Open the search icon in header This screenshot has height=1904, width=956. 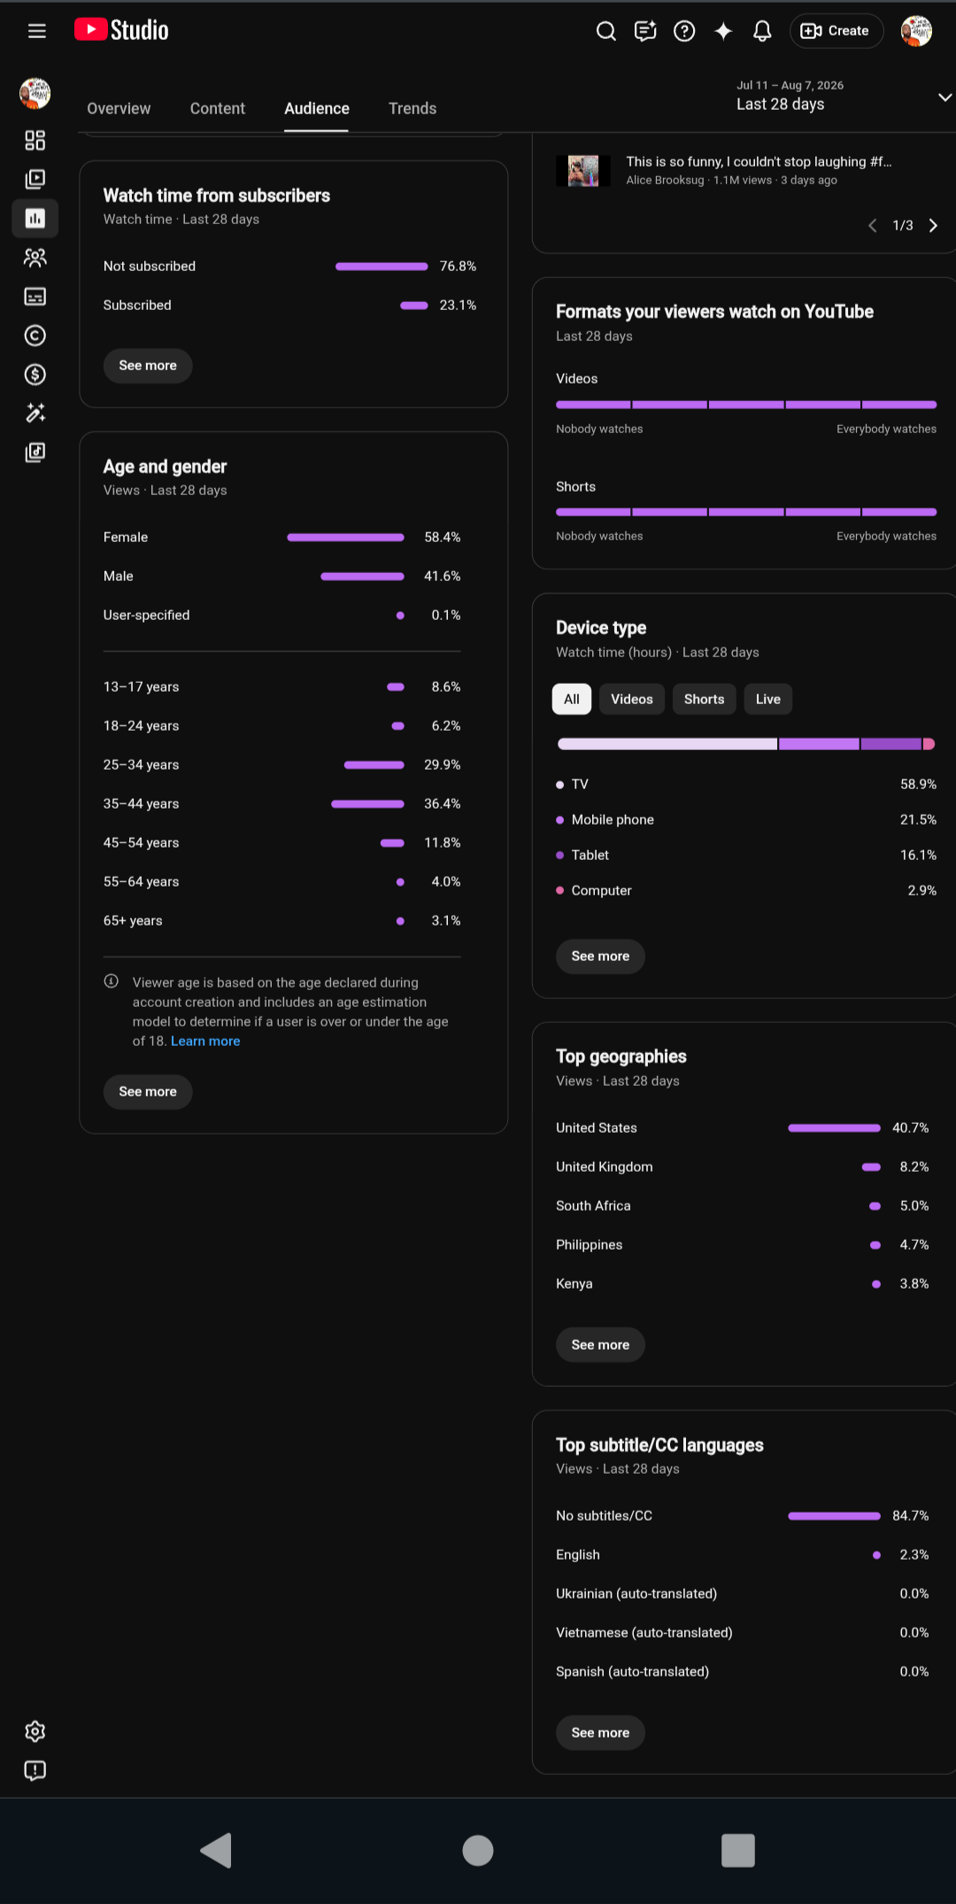[606, 31]
